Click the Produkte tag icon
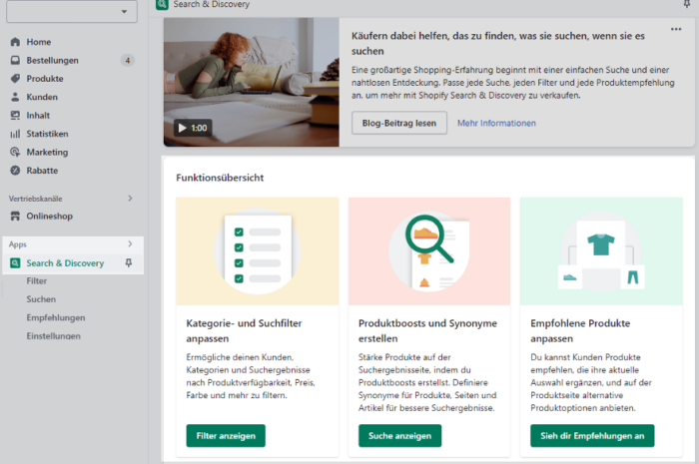Image resolution: width=699 pixels, height=464 pixels. (15, 79)
